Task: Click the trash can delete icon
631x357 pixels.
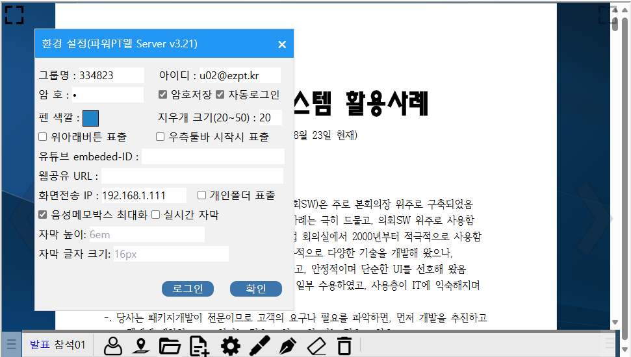Action: coord(344,346)
